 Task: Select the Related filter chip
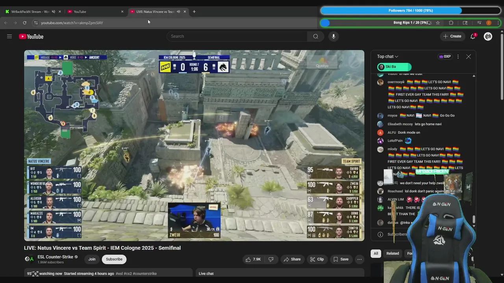click(393, 254)
